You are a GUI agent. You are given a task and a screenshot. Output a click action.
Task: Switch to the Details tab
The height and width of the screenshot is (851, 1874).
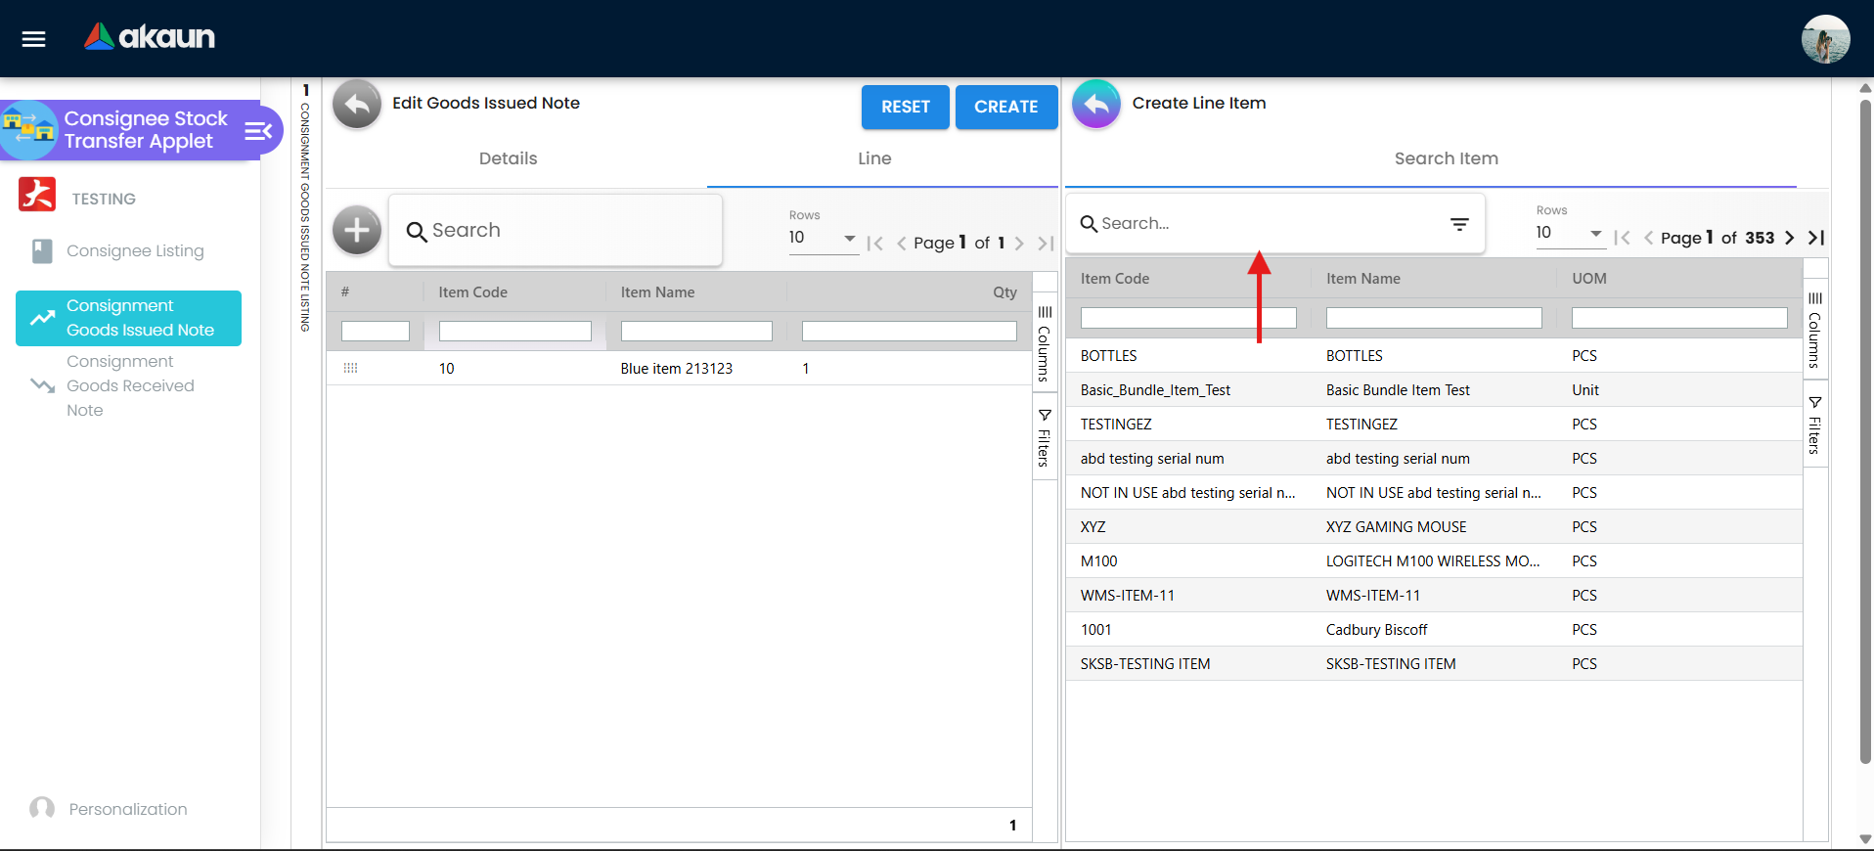pyautogui.click(x=508, y=158)
